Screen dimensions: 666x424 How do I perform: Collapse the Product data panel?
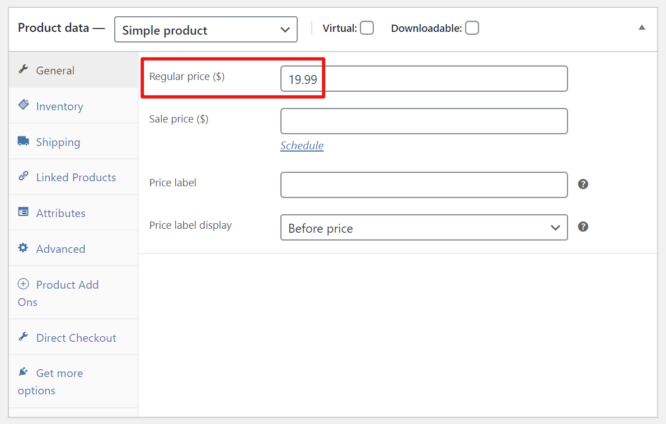(642, 27)
